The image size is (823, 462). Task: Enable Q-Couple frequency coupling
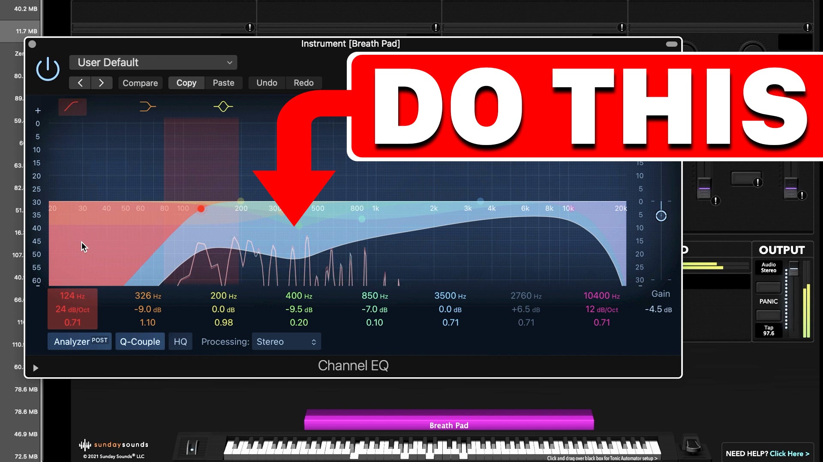(140, 341)
